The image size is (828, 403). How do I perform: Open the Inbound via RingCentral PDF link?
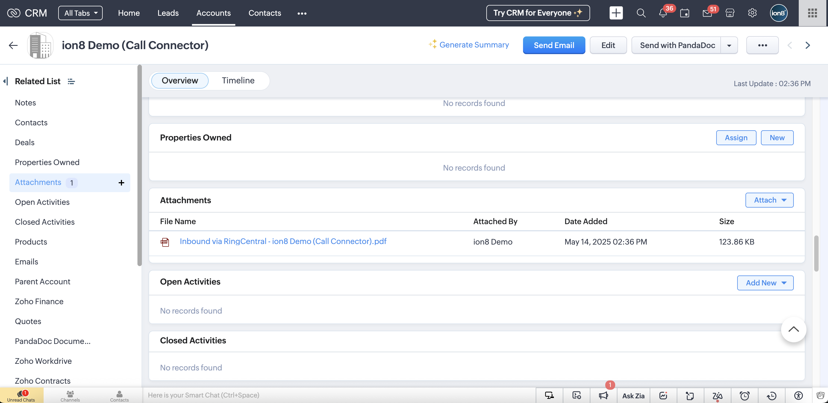283,241
